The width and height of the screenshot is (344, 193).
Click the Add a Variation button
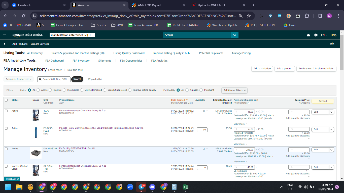coord(262,69)
